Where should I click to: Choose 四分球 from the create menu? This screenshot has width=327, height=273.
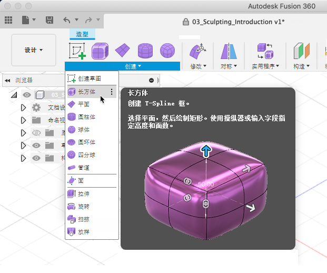(x=92, y=155)
